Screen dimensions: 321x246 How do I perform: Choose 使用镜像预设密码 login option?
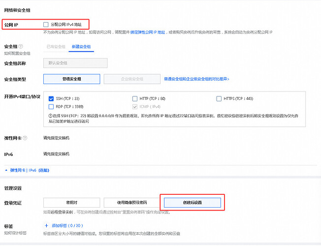132,203
